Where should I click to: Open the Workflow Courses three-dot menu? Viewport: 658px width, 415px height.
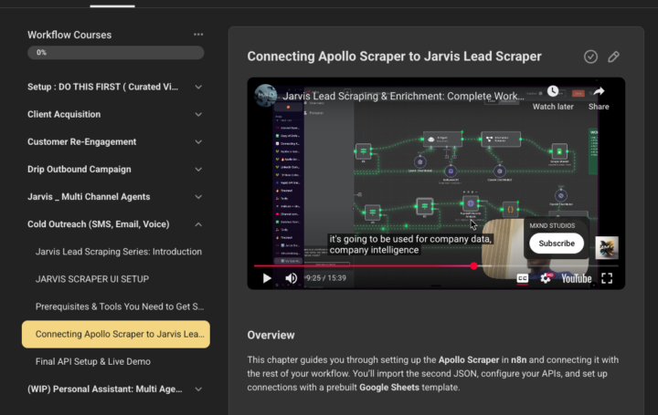tap(198, 35)
